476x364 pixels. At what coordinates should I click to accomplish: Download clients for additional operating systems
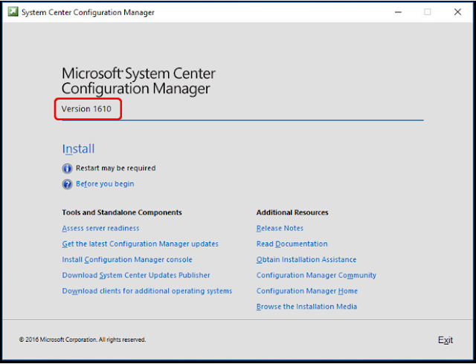pyautogui.click(x=147, y=291)
